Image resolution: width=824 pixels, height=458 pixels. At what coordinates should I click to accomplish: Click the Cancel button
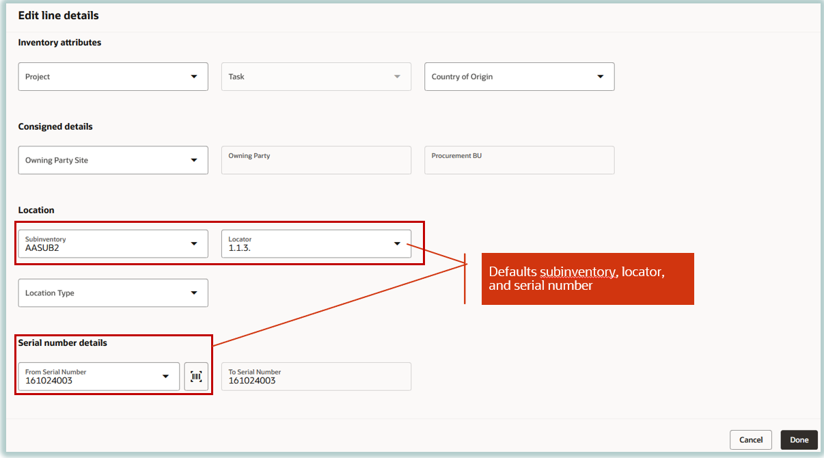[x=751, y=440]
